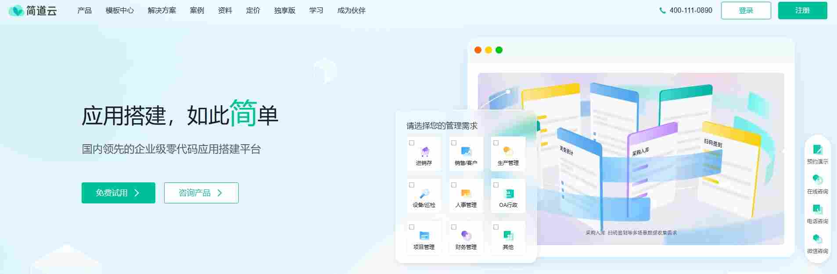837x274 pixels.
Task: Open the 成为伙伴 menu item
Action: [352, 11]
